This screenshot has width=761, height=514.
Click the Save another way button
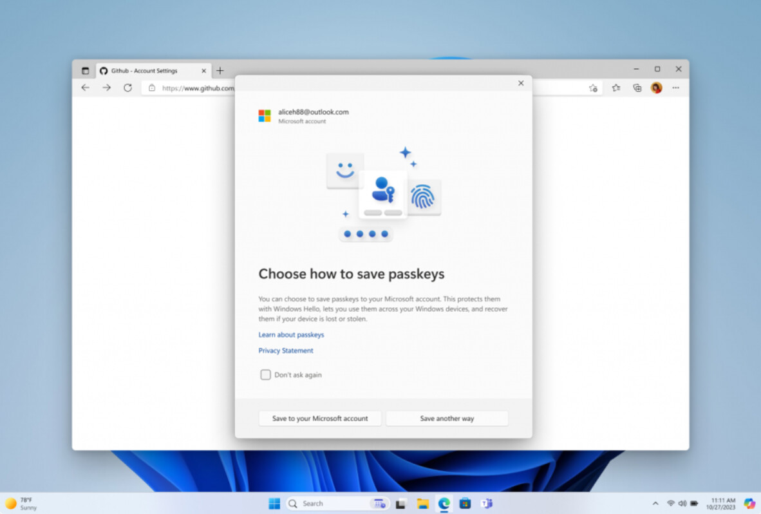pos(447,419)
